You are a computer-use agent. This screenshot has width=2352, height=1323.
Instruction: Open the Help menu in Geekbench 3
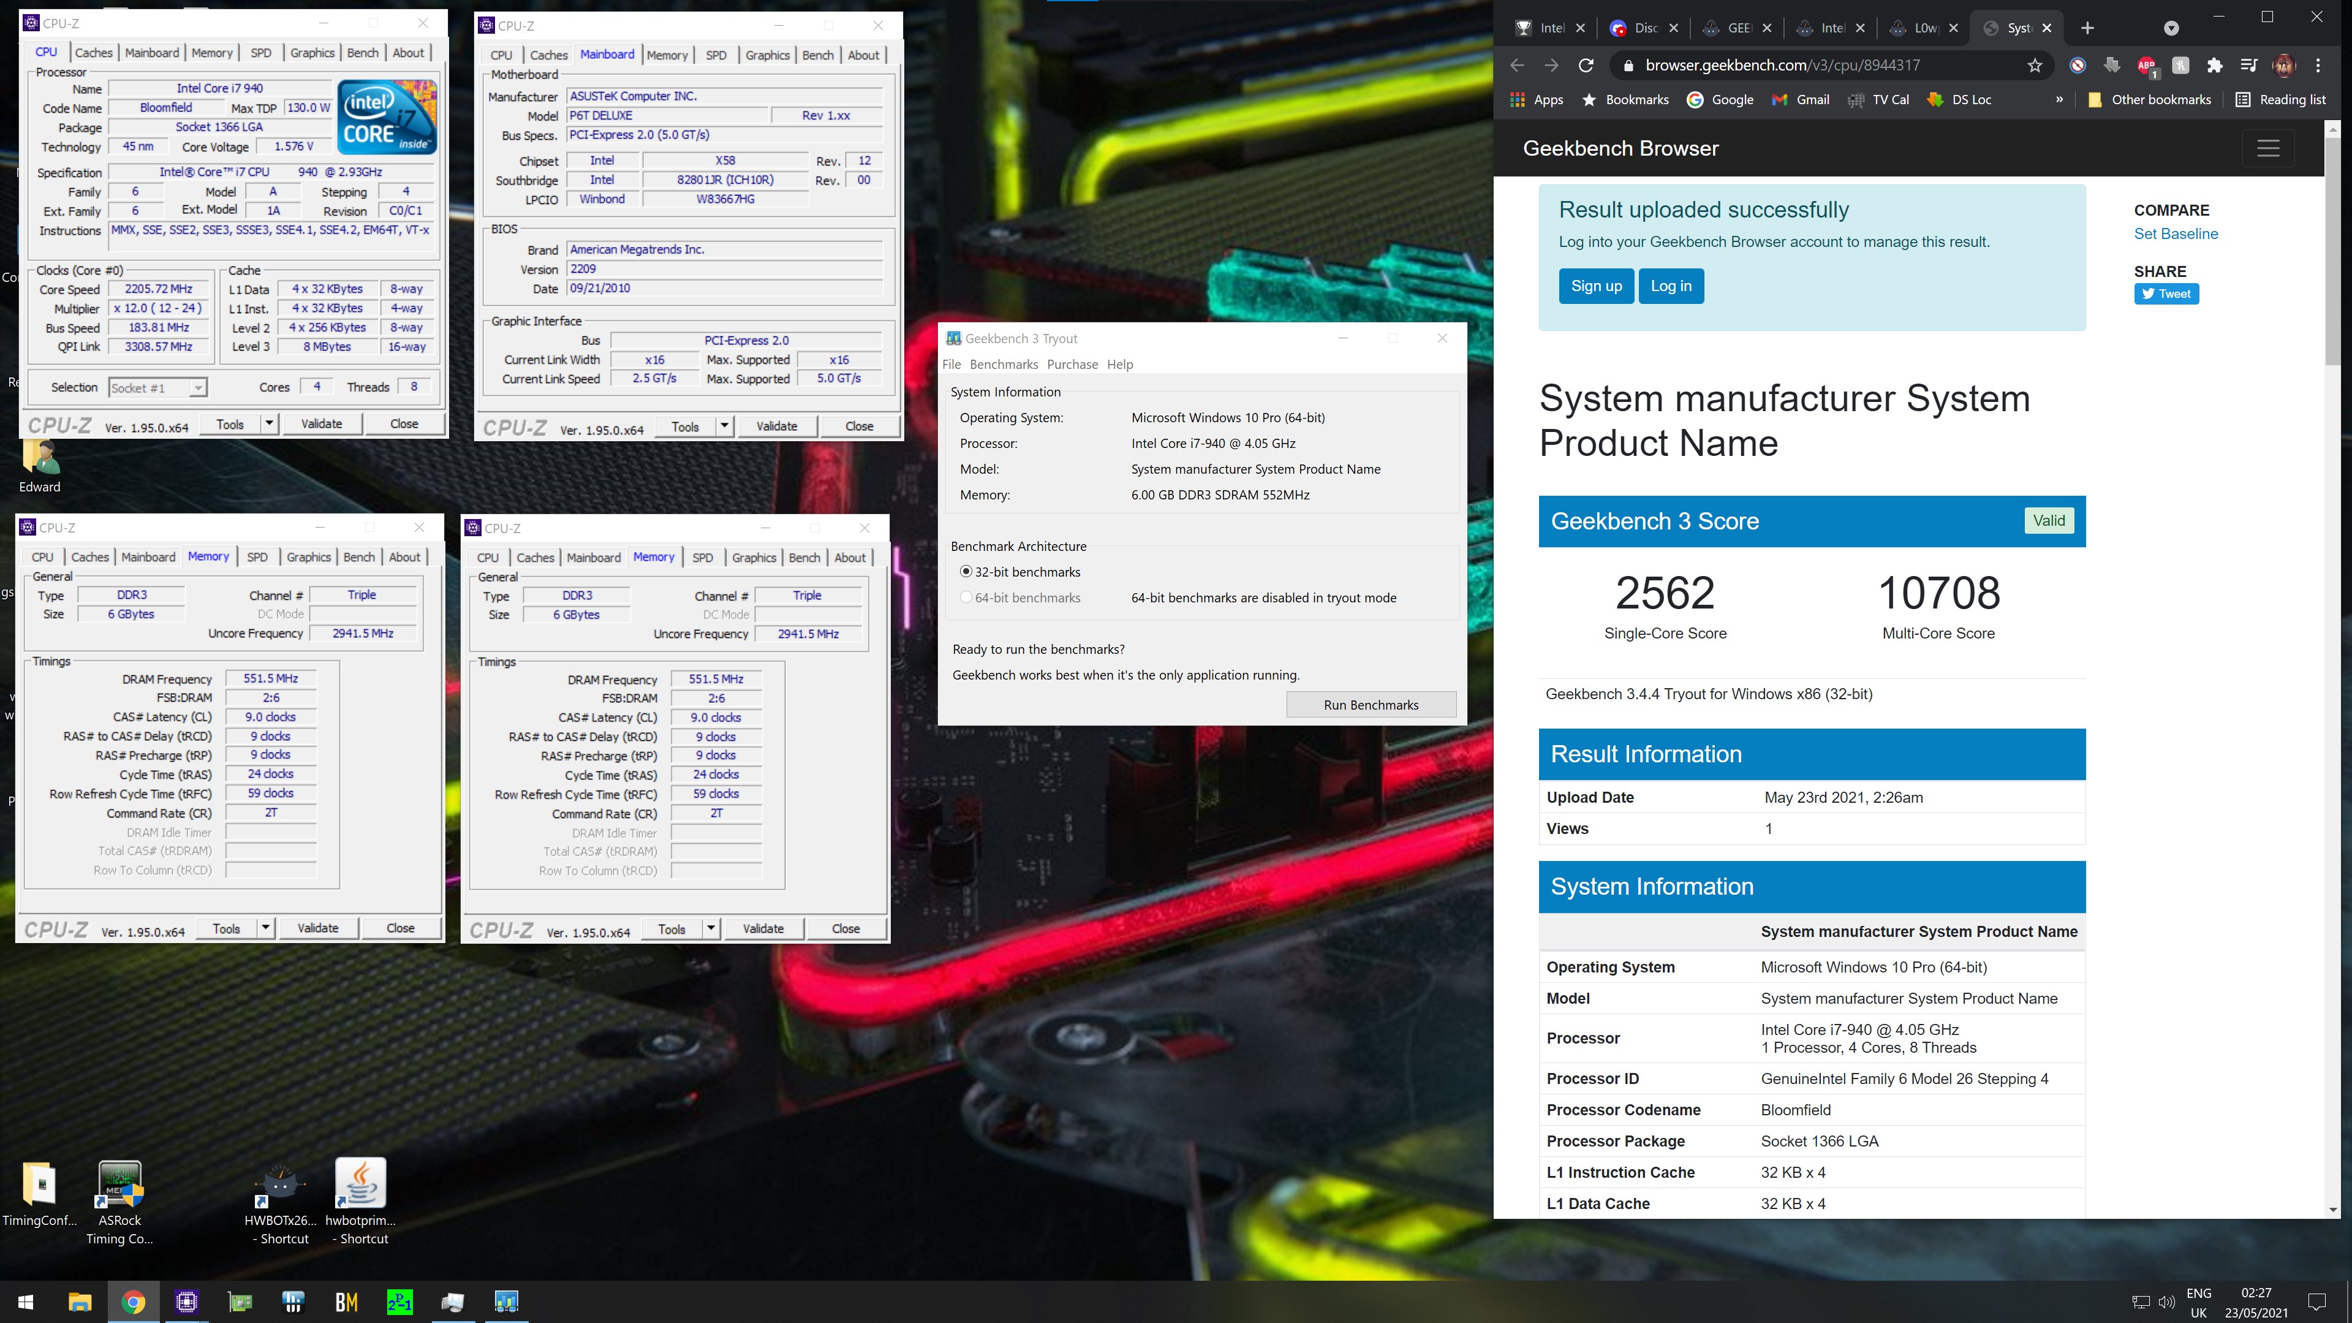pyautogui.click(x=1119, y=365)
